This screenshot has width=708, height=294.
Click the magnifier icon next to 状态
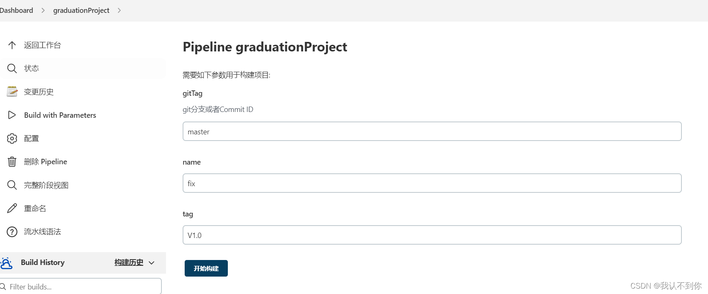tap(12, 68)
